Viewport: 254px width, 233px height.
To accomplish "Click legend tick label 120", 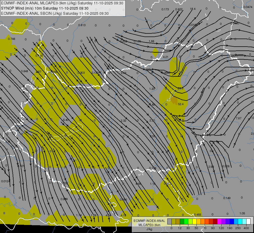I will coord(221,228).
